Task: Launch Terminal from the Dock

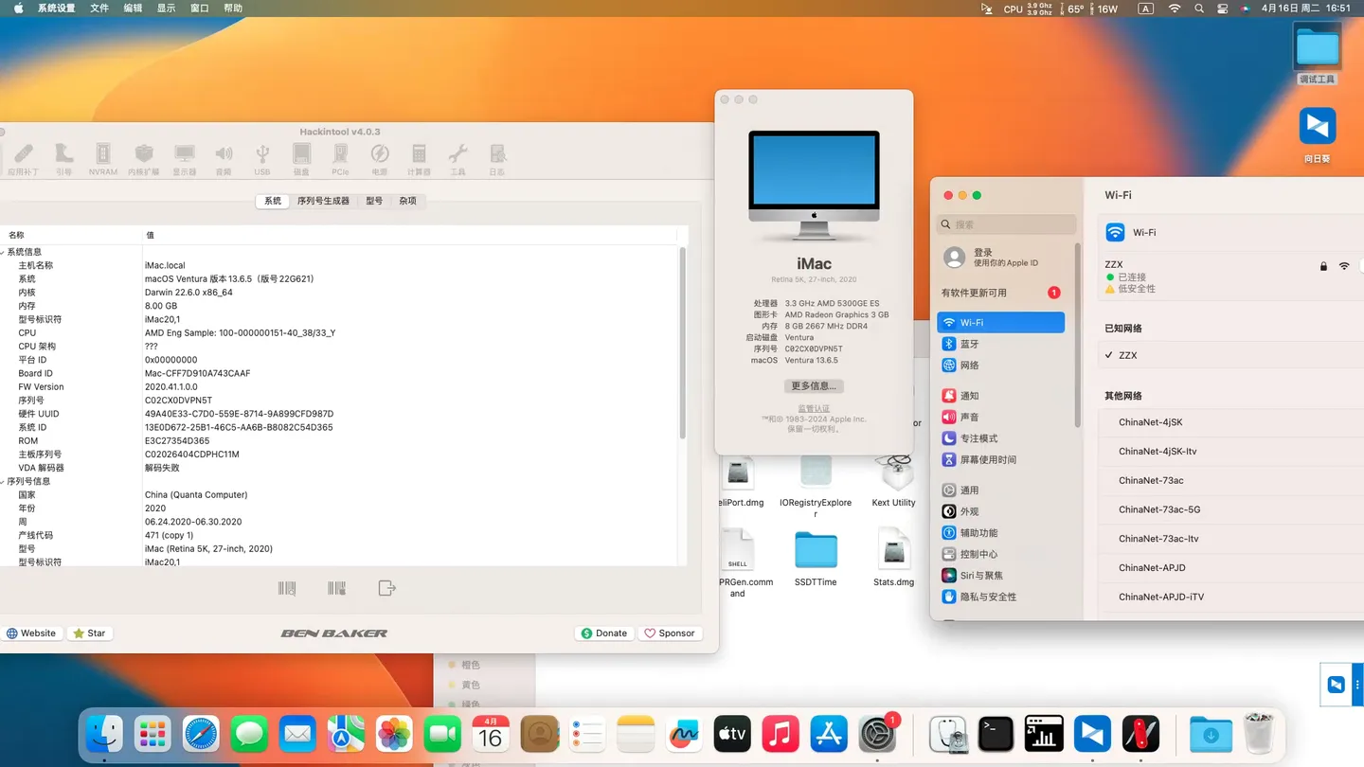Action: coord(996,735)
